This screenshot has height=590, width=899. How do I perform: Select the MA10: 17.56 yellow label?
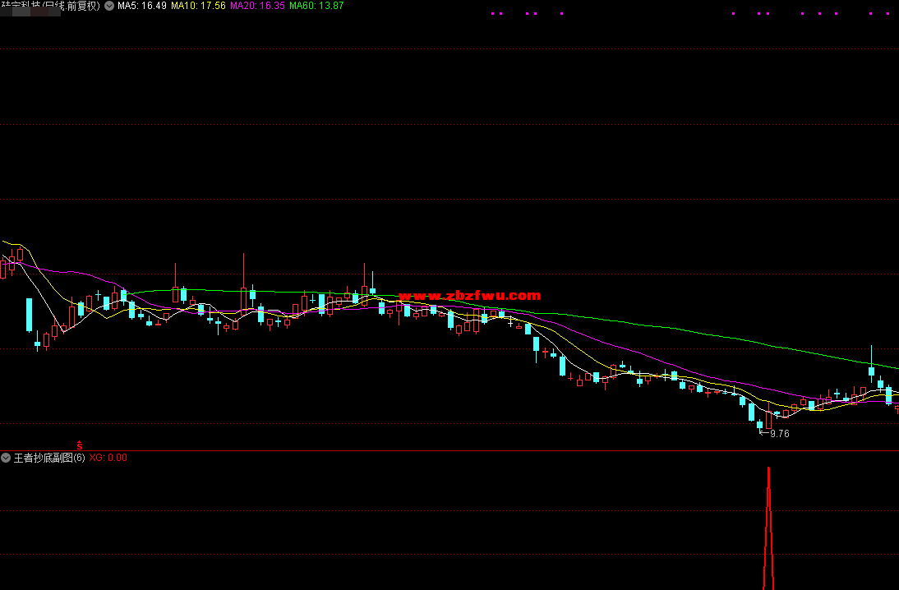tap(198, 6)
